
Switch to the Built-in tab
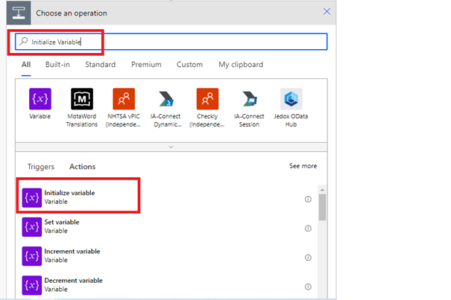pos(57,64)
